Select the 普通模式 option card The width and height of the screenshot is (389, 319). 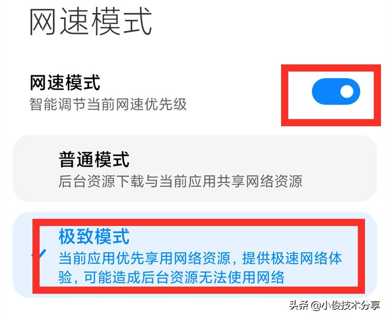click(x=195, y=168)
